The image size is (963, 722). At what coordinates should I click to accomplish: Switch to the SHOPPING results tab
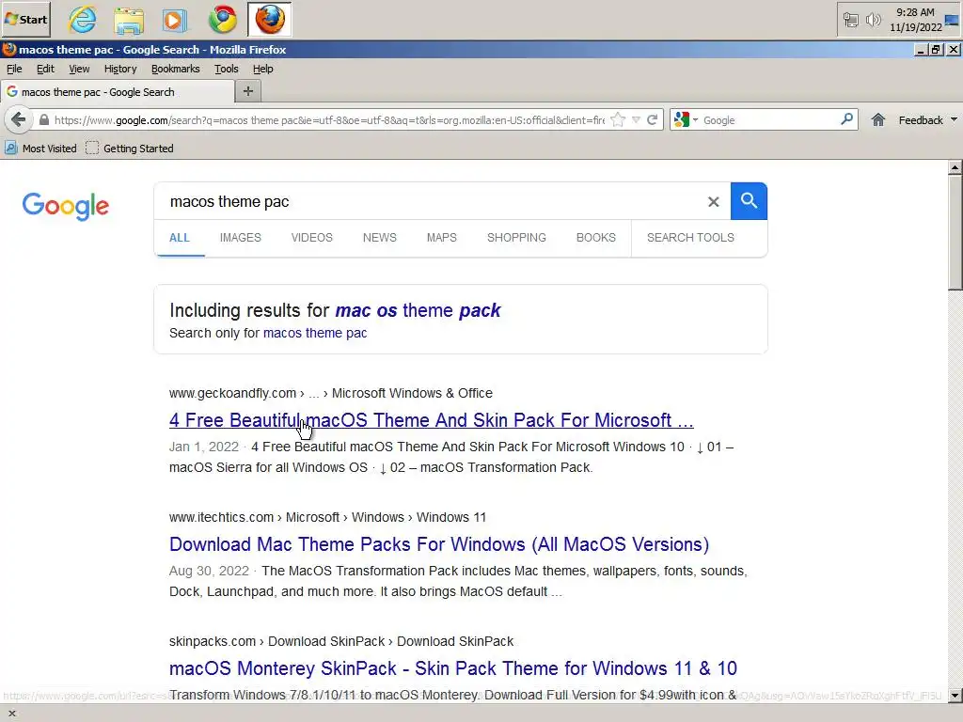tap(516, 238)
